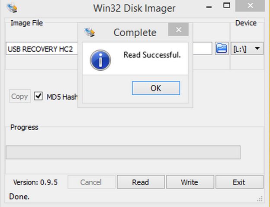The width and height of the screenshot is (270, 207).
Task: Select the [L:\] device entry
Action: point(240,49)
